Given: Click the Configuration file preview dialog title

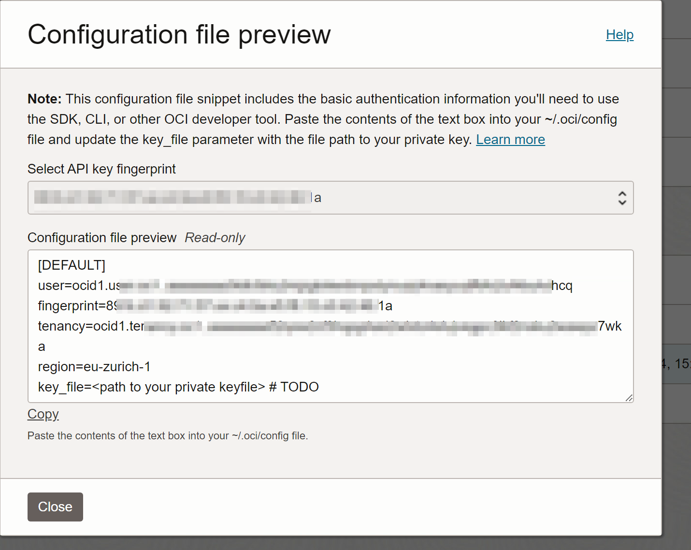Looking at the screenshot, I should 179,35.
